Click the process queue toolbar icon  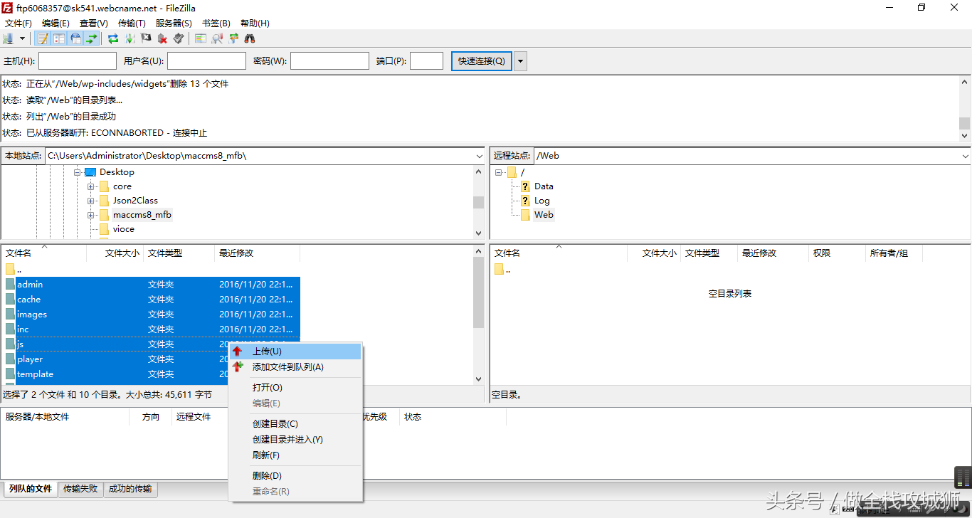coord(130,38)
